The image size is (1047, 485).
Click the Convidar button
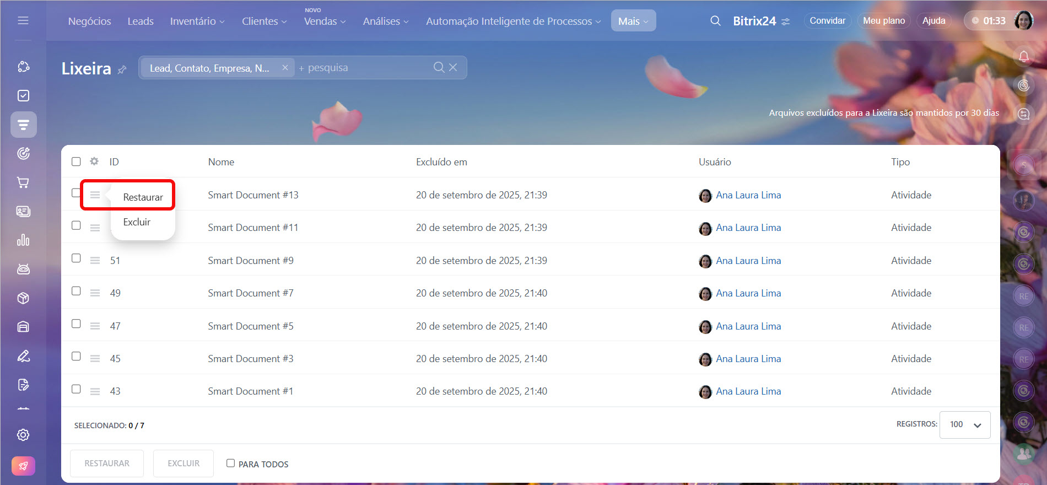click(x=827, y=21)
